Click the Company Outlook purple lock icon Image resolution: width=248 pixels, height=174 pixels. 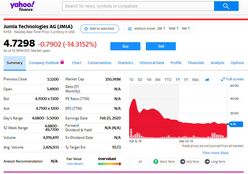point(62,62)
